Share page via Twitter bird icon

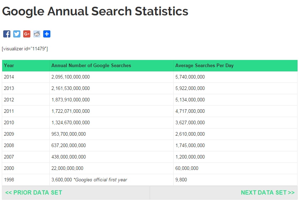[x=17, y=34]
